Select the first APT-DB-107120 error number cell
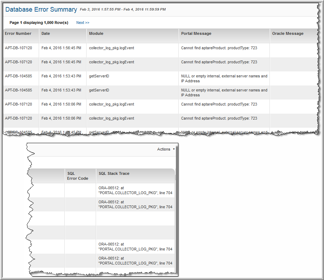Image resolution: width=324 pixels, height=280 pixels. coord(18,48)
